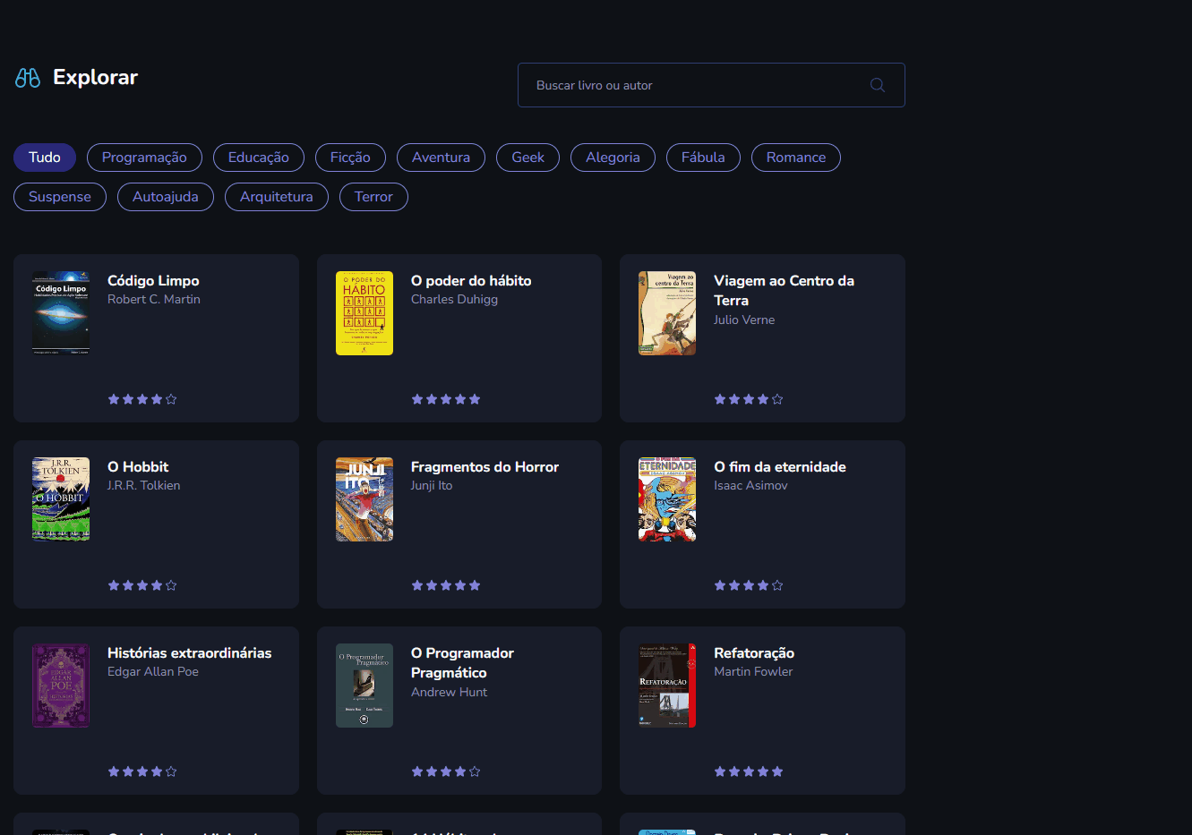Click author name Junji Ito

coord(432,486)
